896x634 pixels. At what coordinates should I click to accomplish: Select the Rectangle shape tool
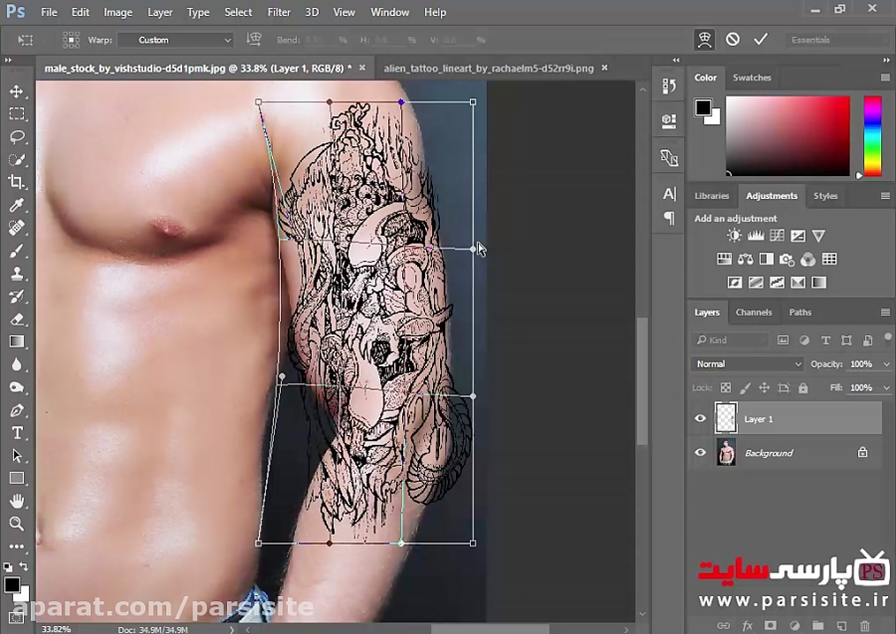pyautogui.click(x=17, y=478)
